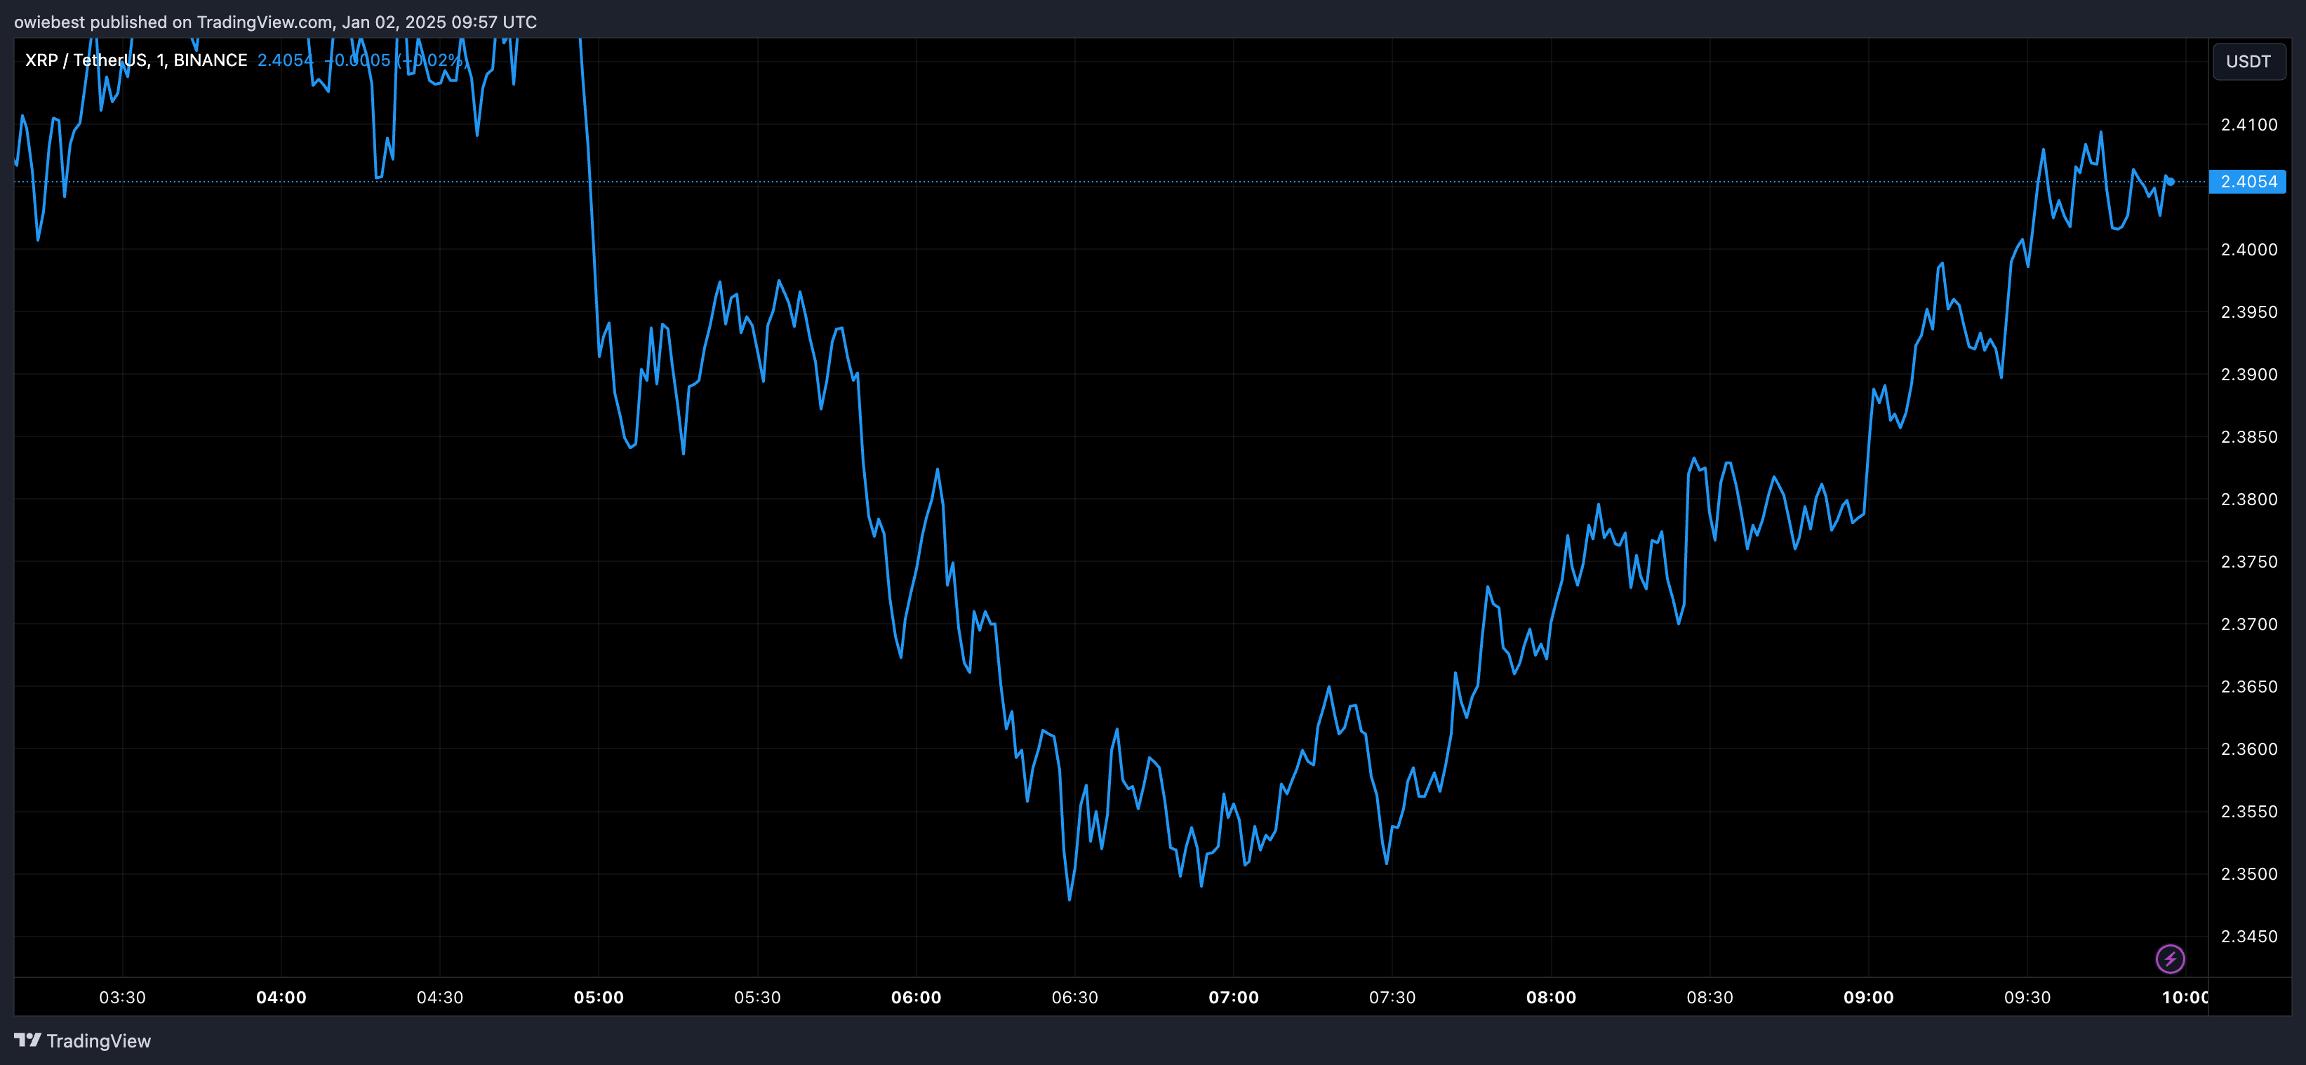Click the 2.4000 price axis label
2306x1065 pixels.
(x=2248, y=250)
